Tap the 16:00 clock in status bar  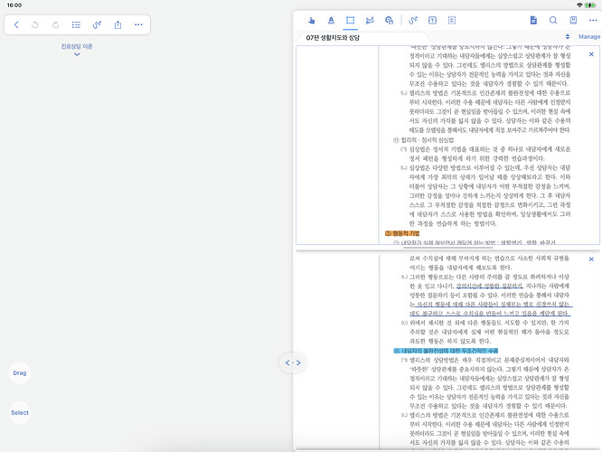point(14,5)
